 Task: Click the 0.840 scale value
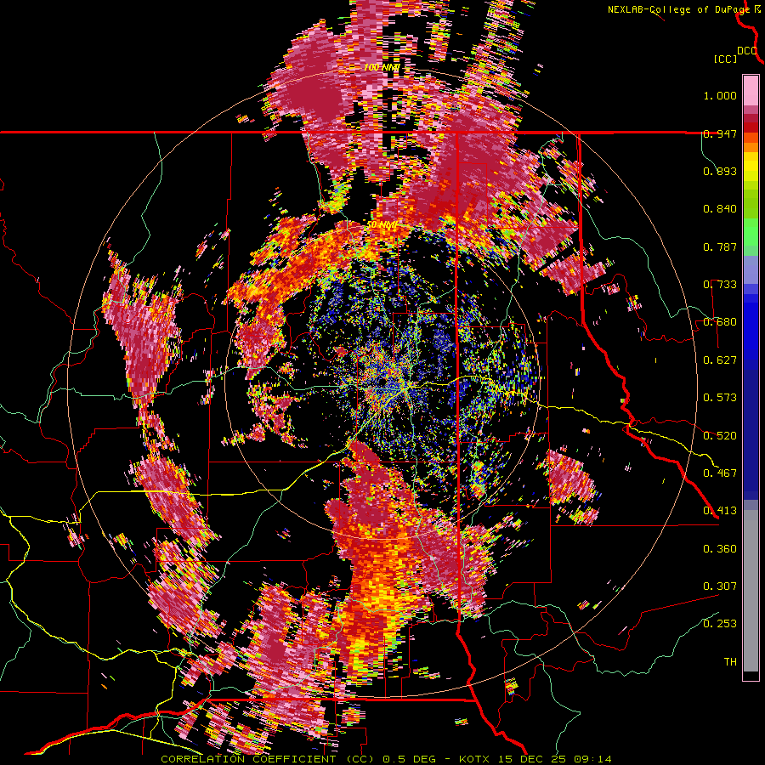(x=720, y=209)
